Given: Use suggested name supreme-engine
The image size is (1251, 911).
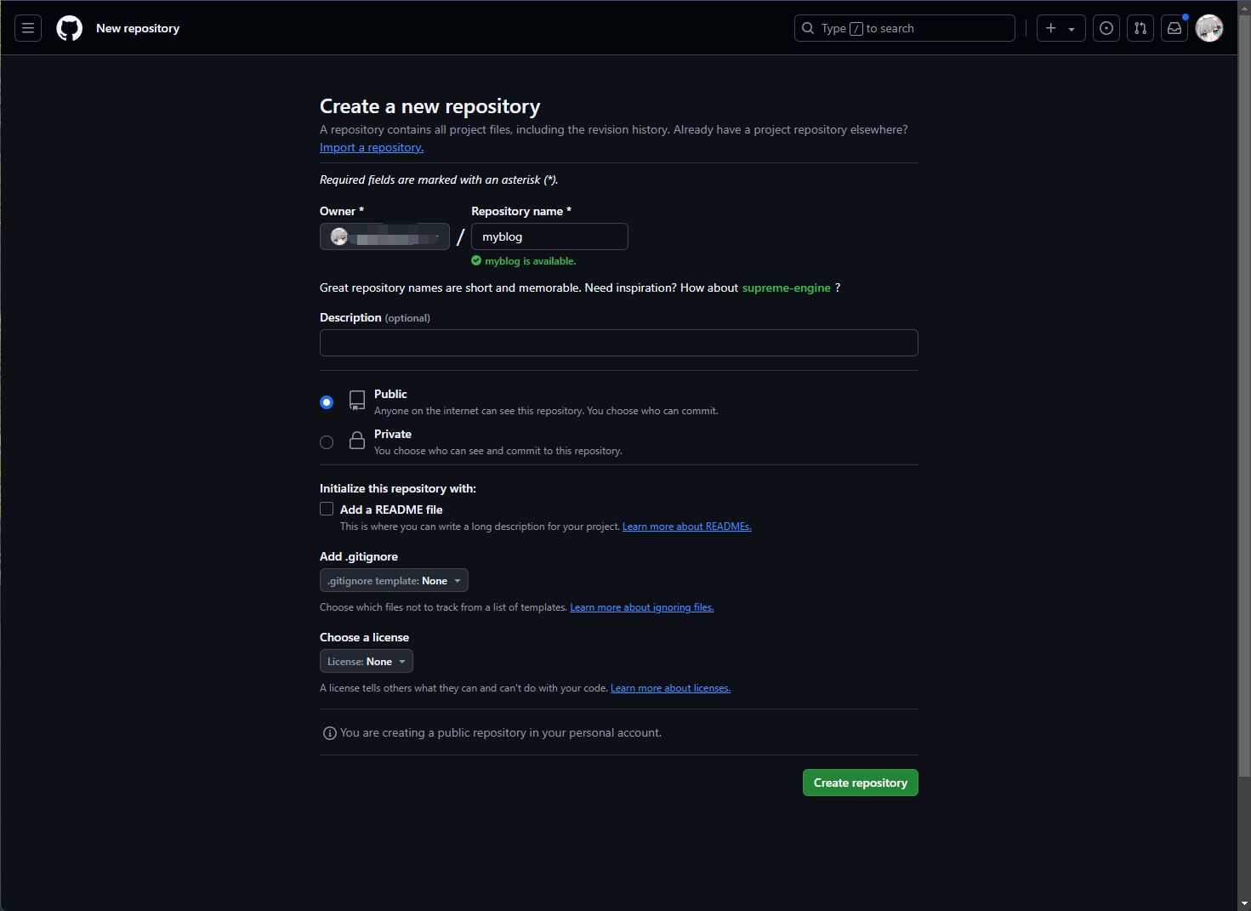Looking at the screenshot, I should [x=787, y=288].
